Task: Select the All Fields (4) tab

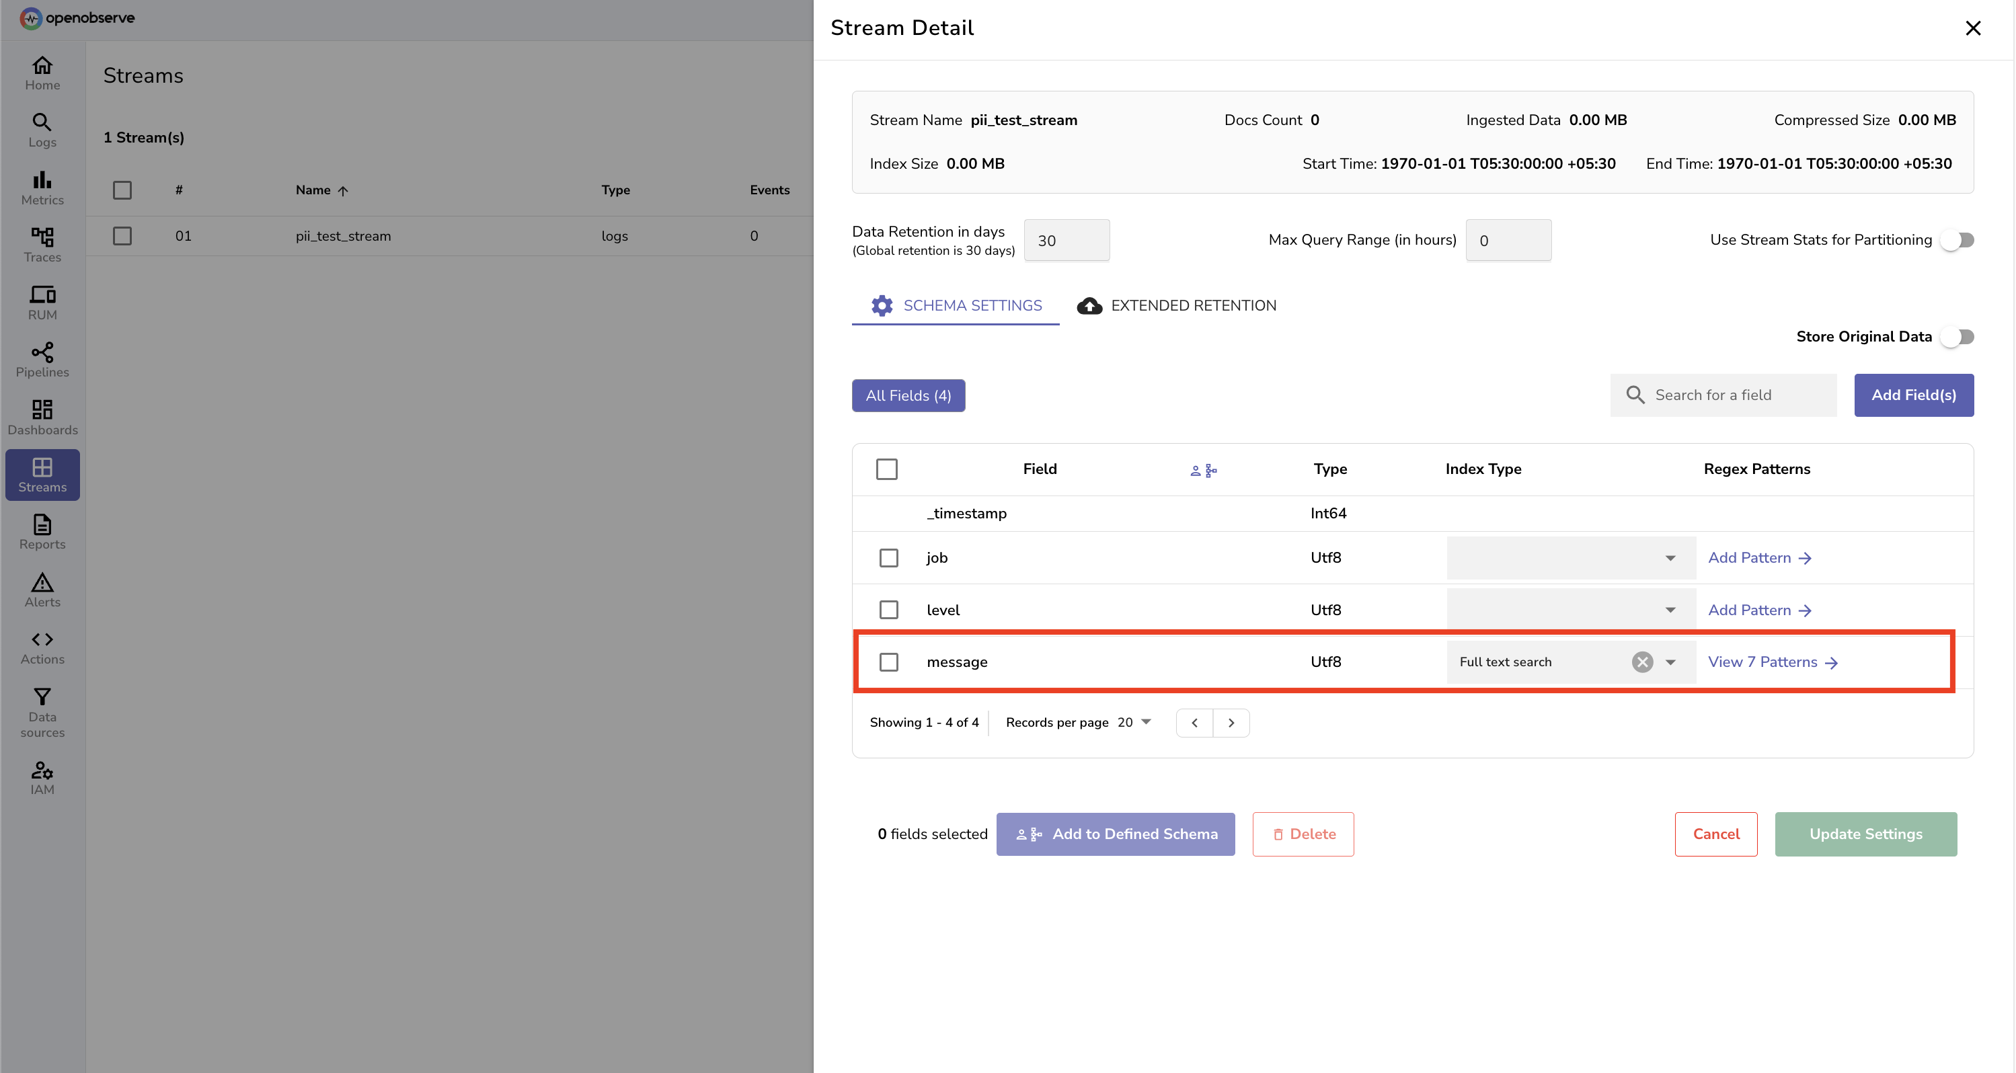Action: pyautogui.click(x=908, y=395)
